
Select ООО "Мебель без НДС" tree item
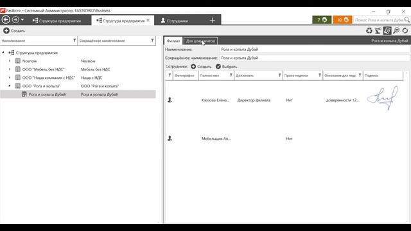(43, 69)
